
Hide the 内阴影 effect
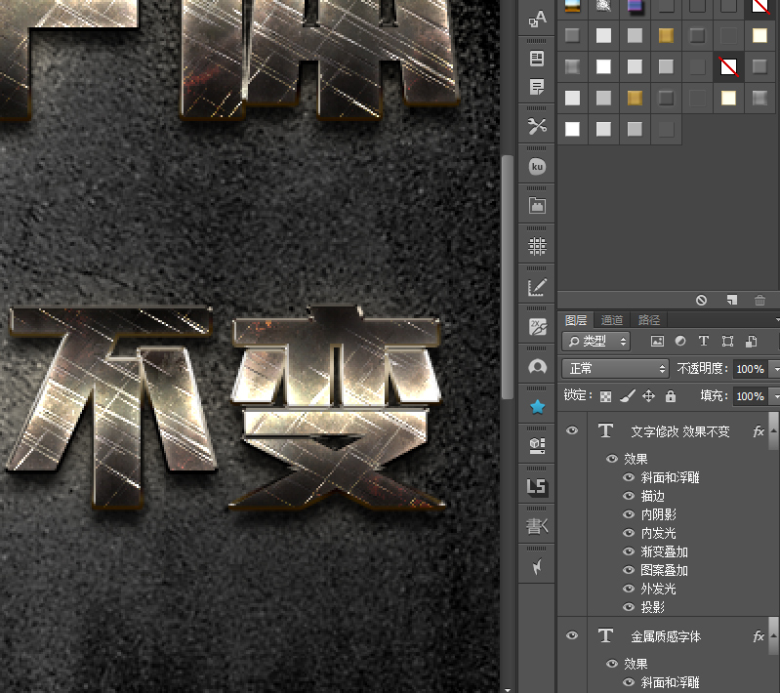629,514
